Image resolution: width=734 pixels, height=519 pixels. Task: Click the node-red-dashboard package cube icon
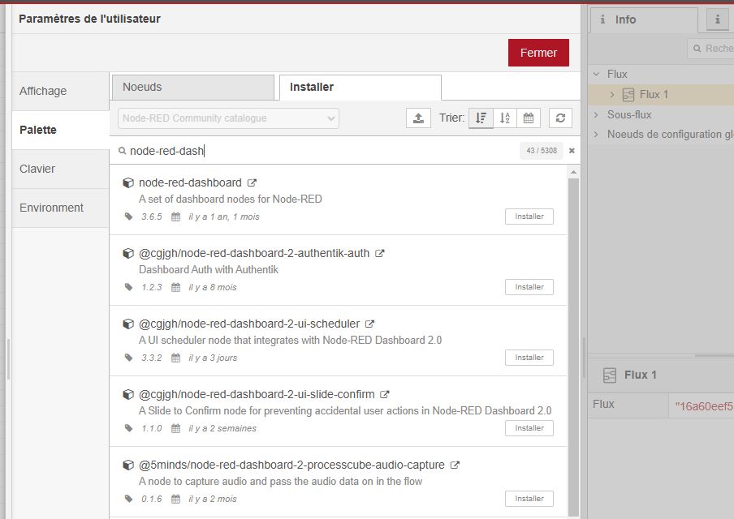128,182
